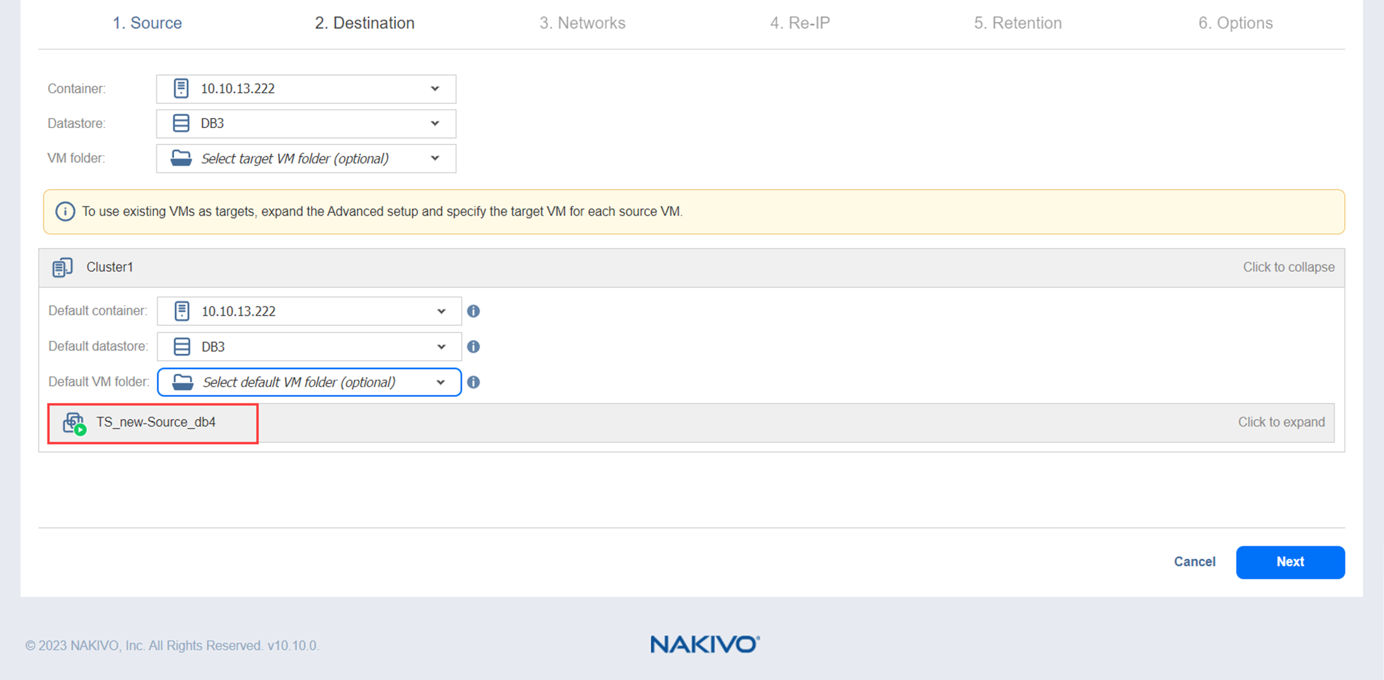1384x680 pixels.
Task: Open the Default VM folder dropdown
Action: point(440,382)
